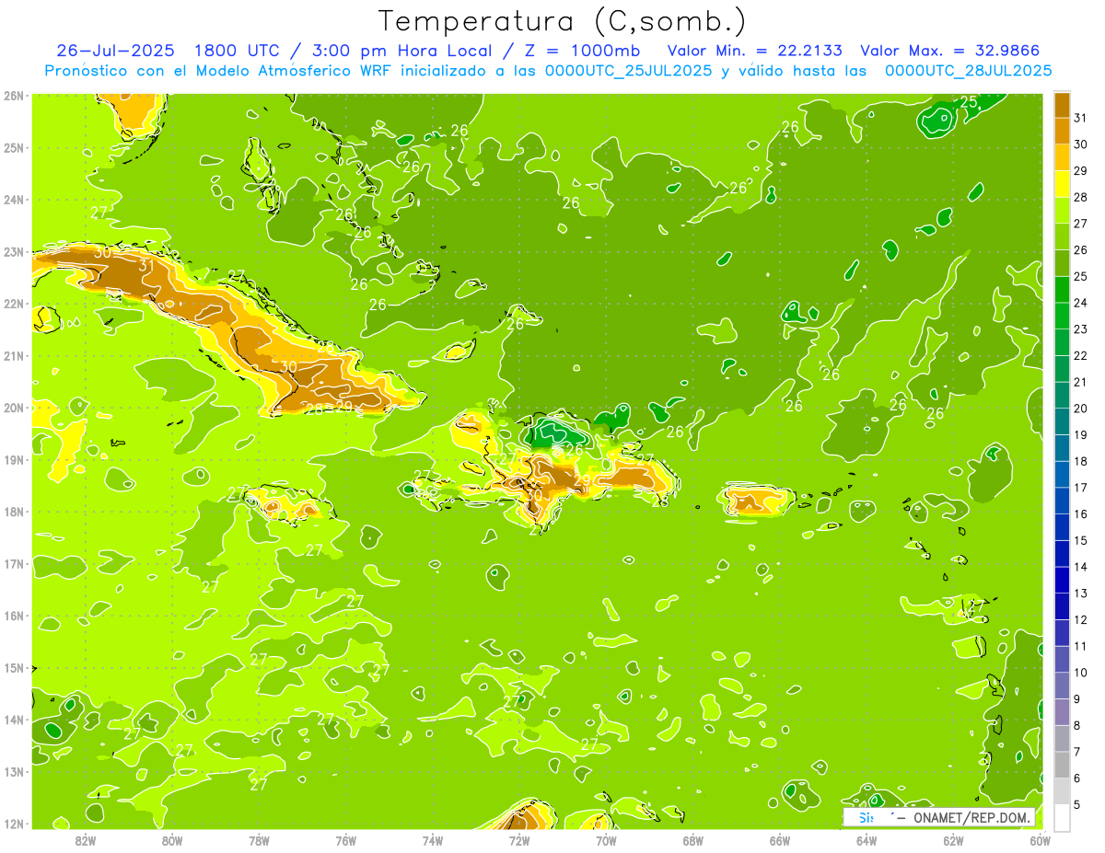Click the "Valor Max. = 32.9866" text
The width and height of the screenshot is (1105, 853).
pos(950,50)
